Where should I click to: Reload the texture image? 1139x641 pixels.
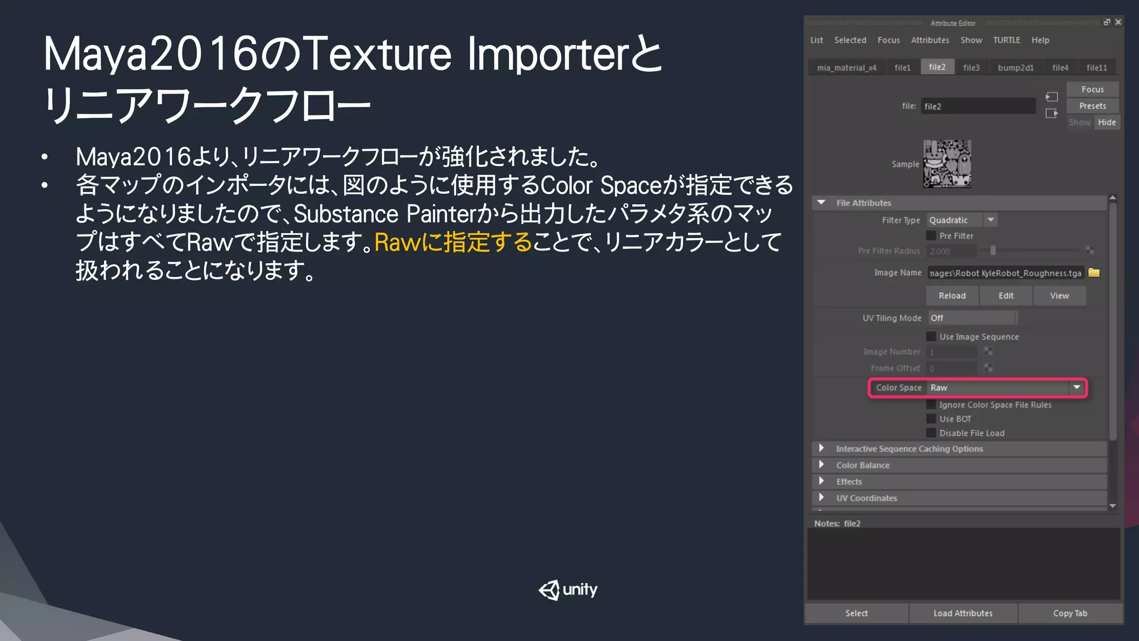click(x=952, y=295)
